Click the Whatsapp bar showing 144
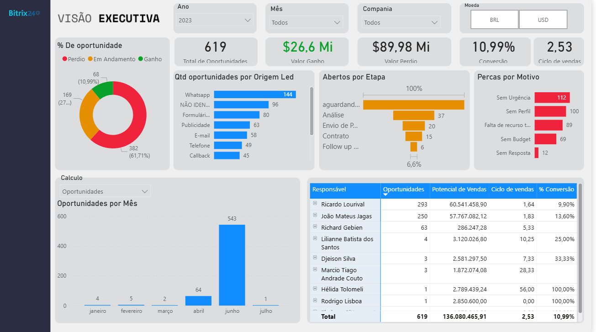 (254, 95)
